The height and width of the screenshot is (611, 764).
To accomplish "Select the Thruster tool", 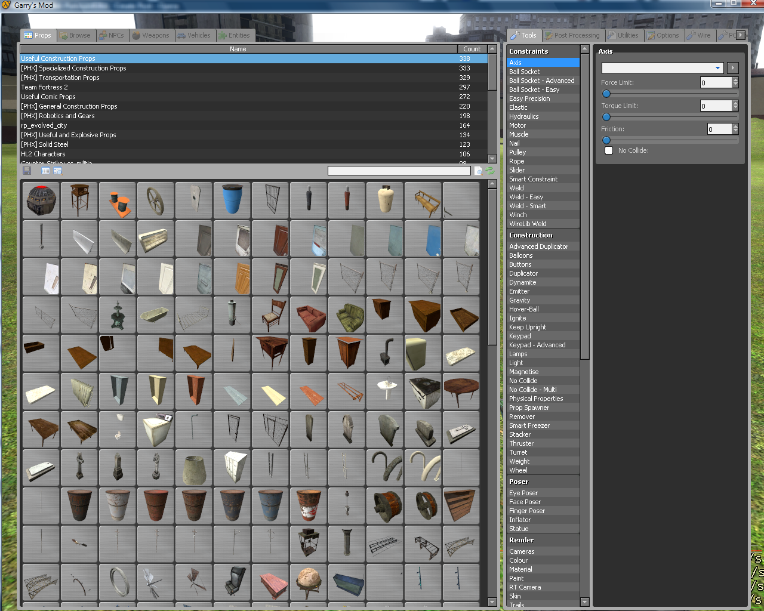I will click(x=521, y=443).
